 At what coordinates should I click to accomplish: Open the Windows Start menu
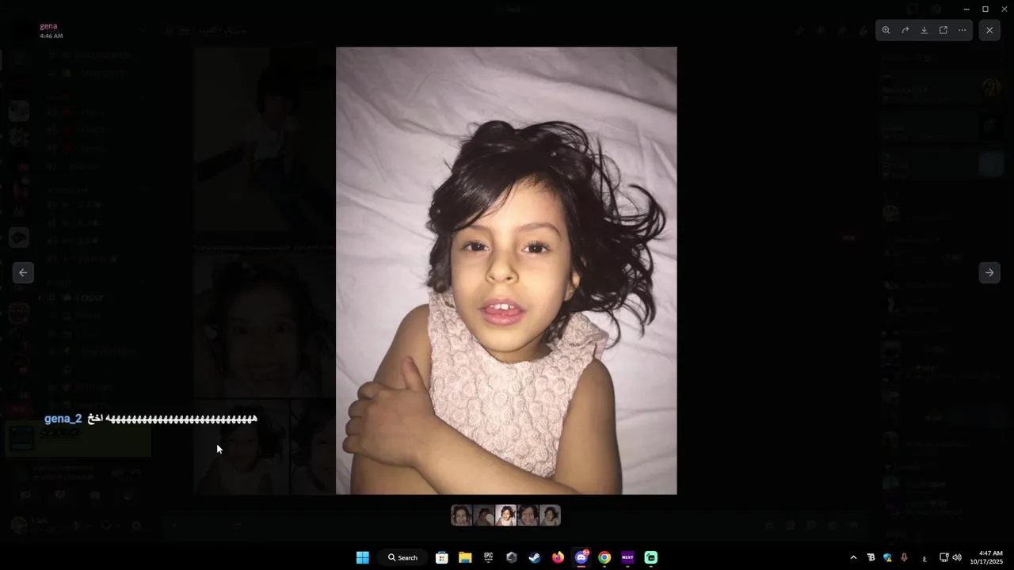point(363,557)
